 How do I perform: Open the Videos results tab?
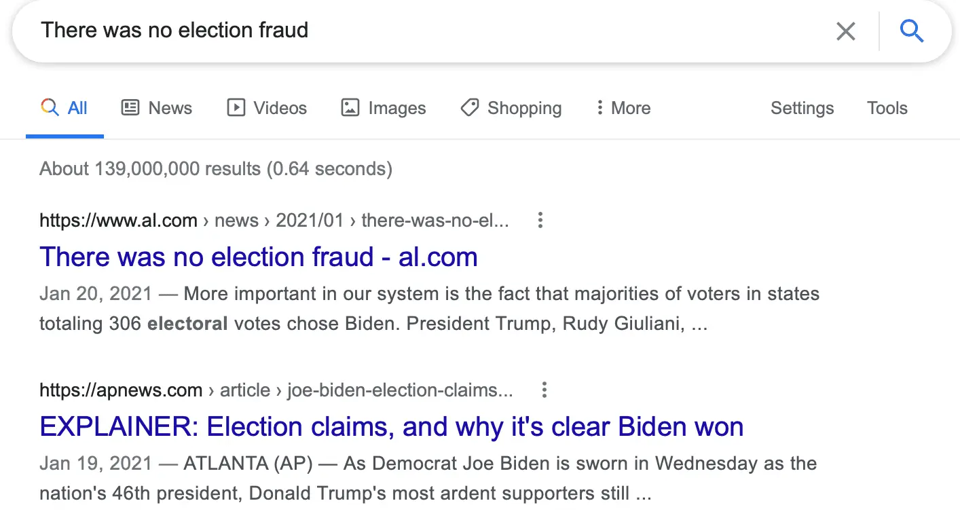pos(280,108)
